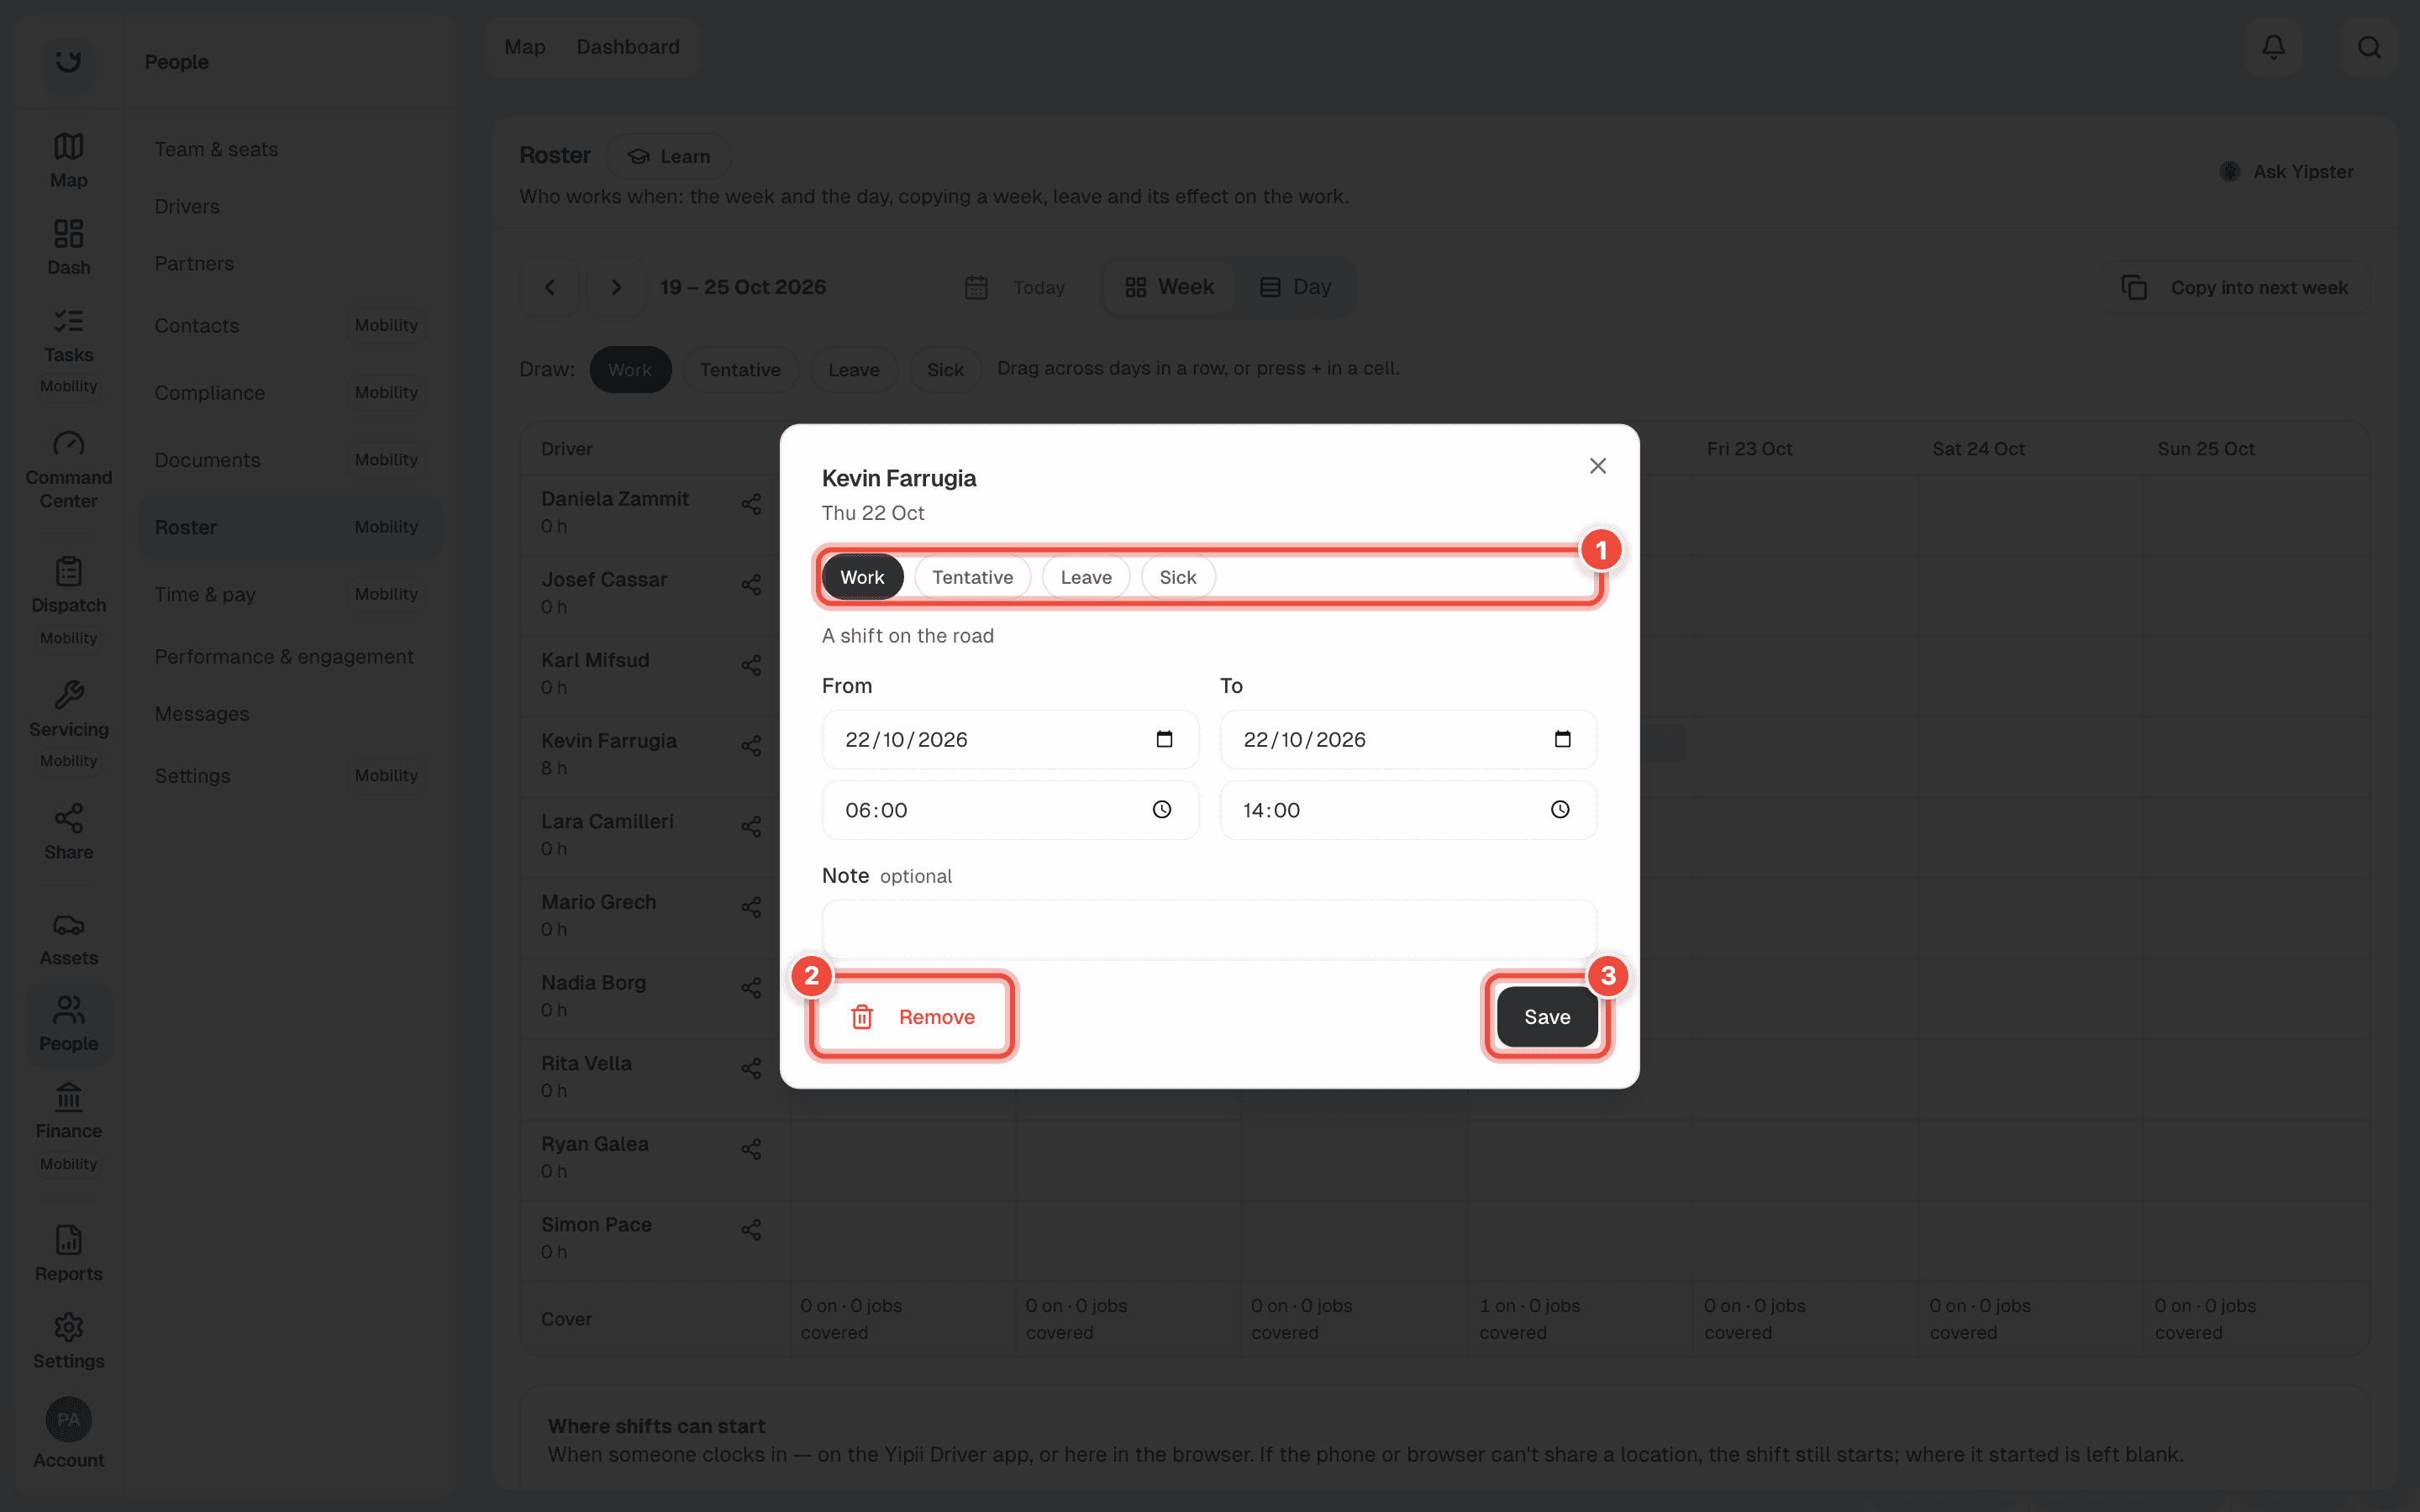Close the Kevin Farrugia dialog
The height and width of the screenshot is (1512, 2420).
1597,466
